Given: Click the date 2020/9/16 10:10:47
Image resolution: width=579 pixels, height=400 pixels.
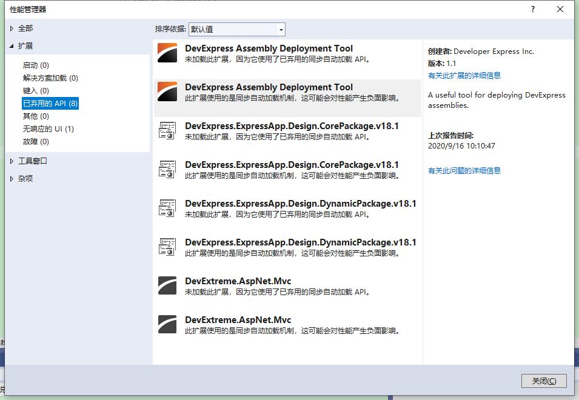Looking at the screenshot, I should coord(461,145).
